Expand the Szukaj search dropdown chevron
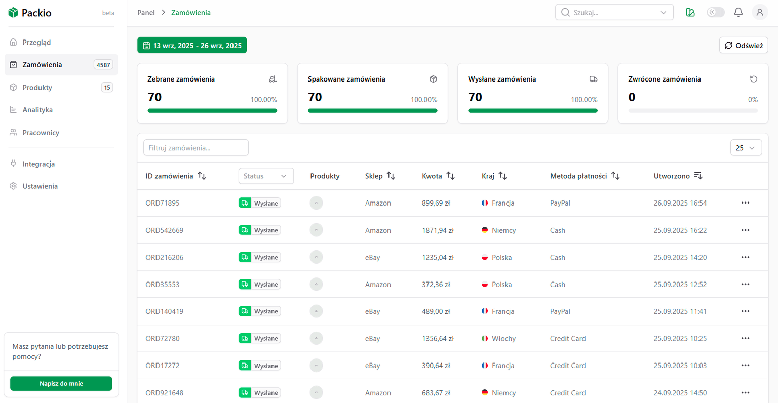778x403 pixels. pos(663,13)
